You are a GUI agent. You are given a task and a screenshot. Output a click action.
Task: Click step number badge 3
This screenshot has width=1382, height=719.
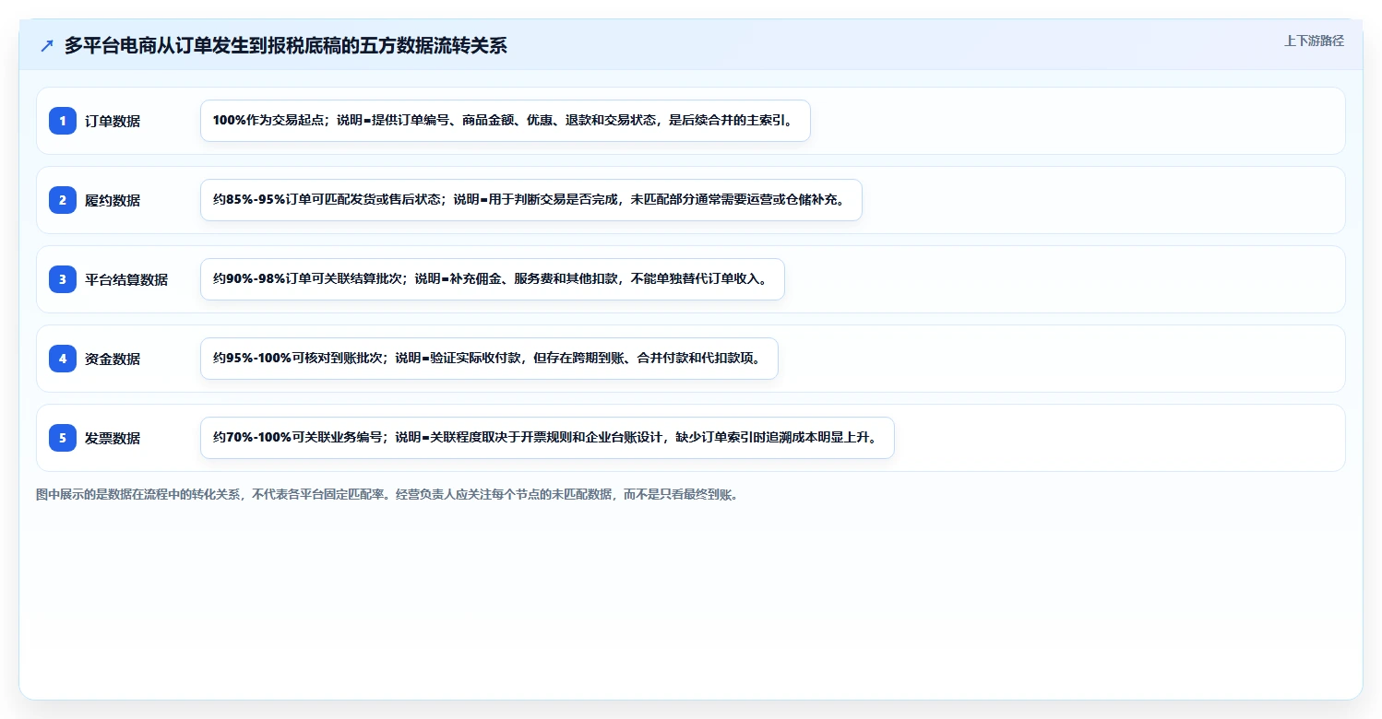pos(63,279)
